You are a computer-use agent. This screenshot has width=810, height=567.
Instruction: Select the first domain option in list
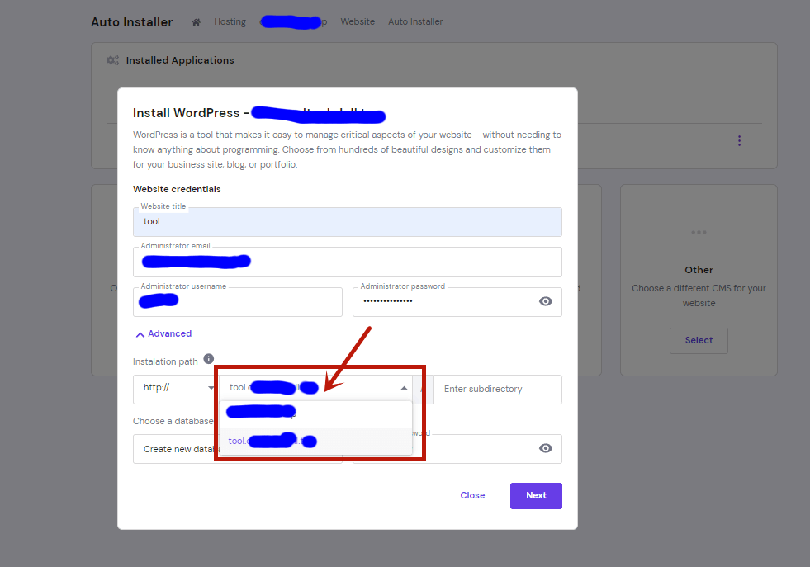pos(315,414)
